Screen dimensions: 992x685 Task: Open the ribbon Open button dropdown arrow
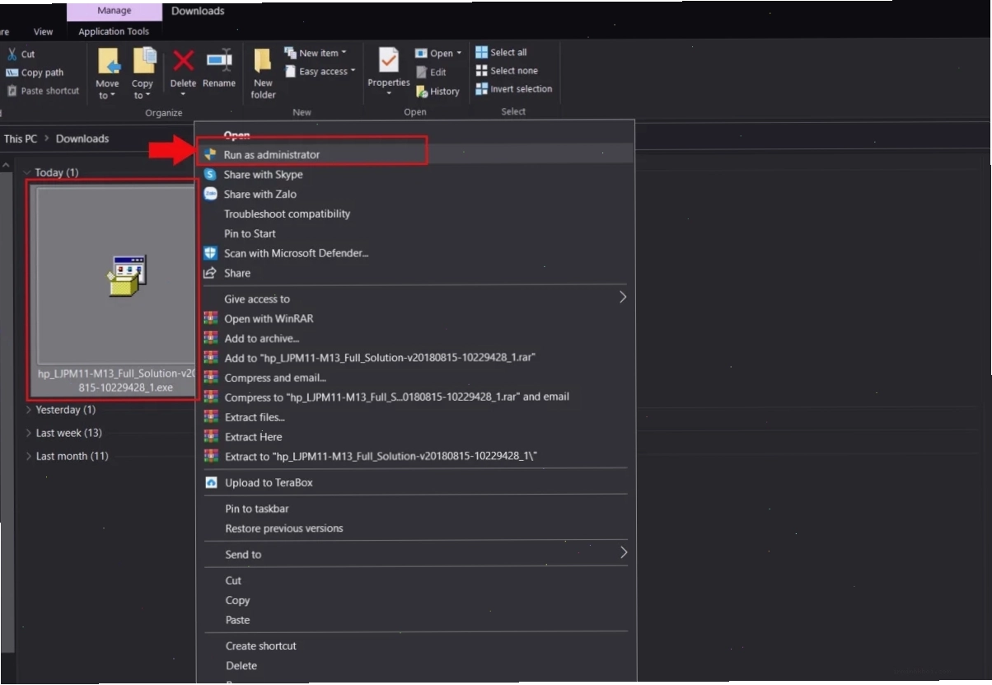[459, 54]
